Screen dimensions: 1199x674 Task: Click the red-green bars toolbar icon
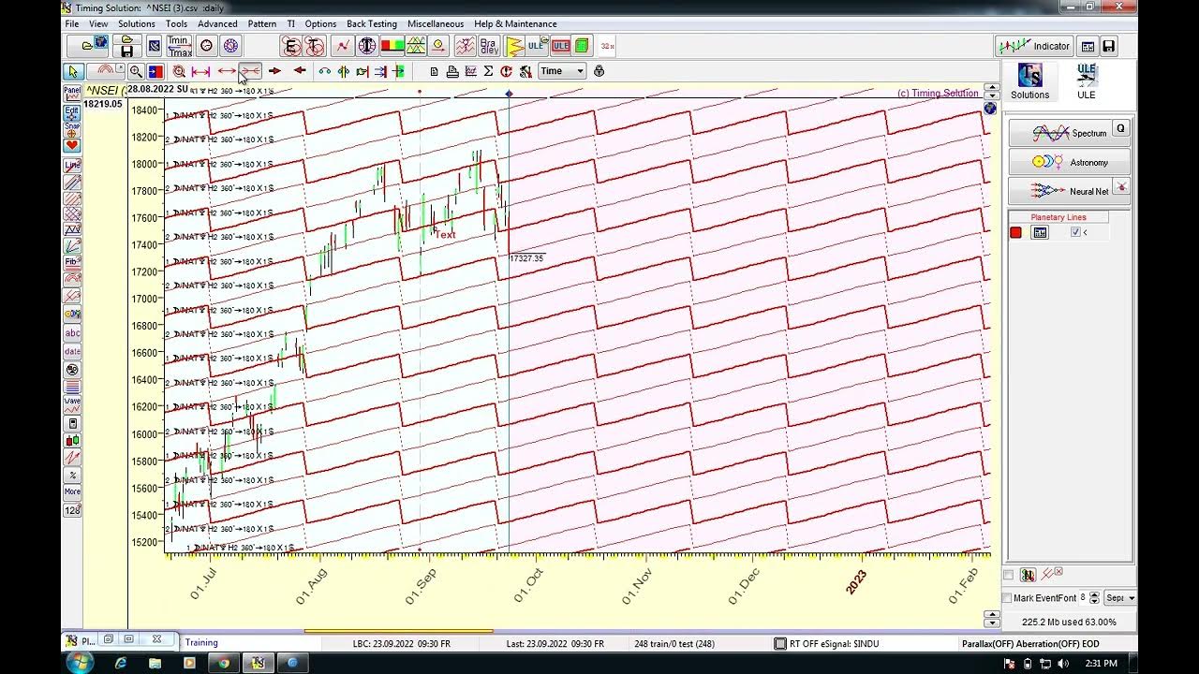tap(392, 46)
